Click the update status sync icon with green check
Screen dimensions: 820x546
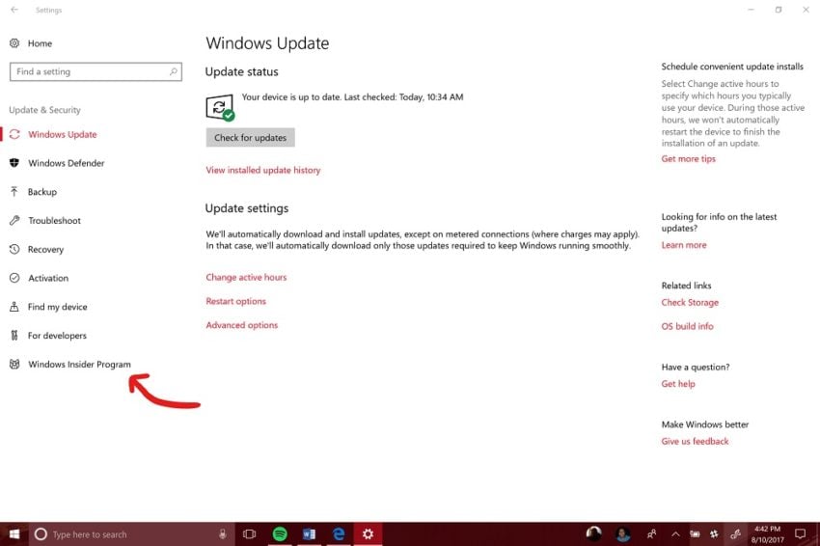(220, 107)
